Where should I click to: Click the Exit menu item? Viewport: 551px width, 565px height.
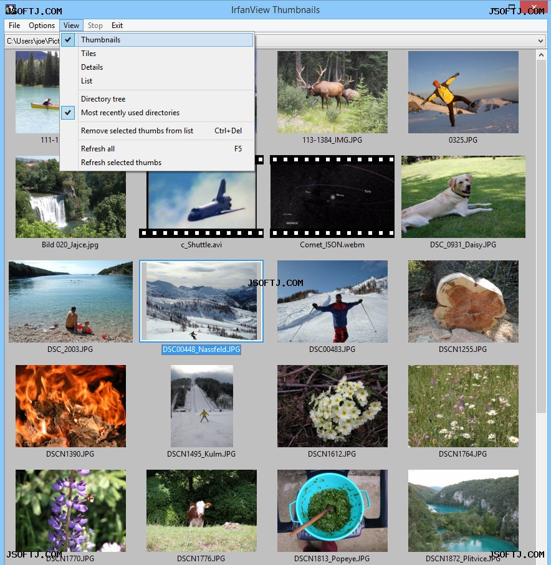click(117, 26)
